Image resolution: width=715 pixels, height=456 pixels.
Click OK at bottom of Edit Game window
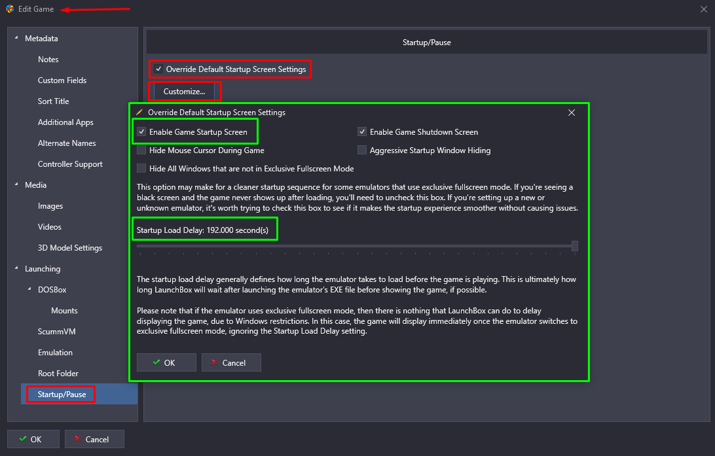tap(33, 439)
